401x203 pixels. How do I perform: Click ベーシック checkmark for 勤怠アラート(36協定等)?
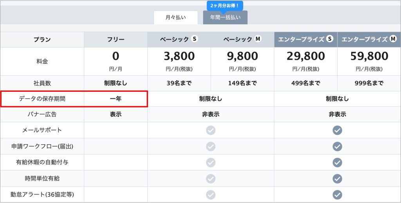click(211, 194)
